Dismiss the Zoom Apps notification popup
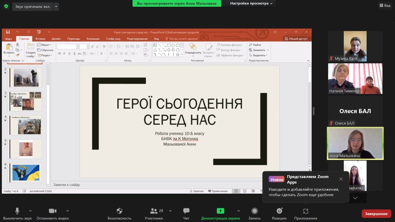The image size is (395, 222). click(341, 179)
